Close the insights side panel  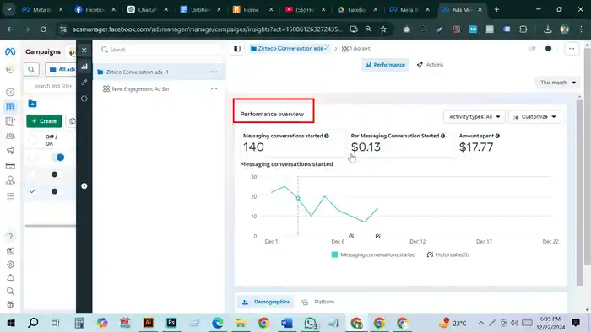(x=84, y=50)
